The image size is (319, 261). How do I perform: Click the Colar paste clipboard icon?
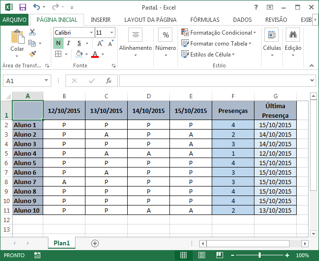coord(18,37)
